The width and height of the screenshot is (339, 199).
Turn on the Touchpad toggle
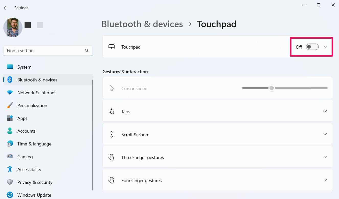[x=312, y=47]
